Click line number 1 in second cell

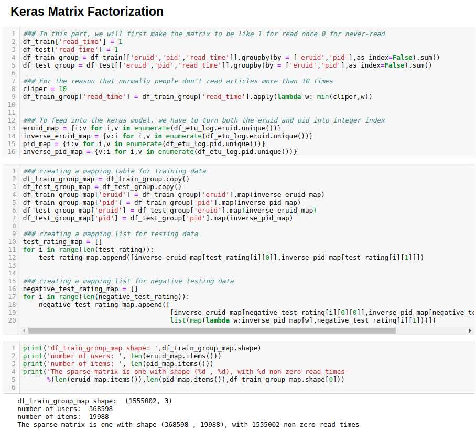(x=13, y=171)
